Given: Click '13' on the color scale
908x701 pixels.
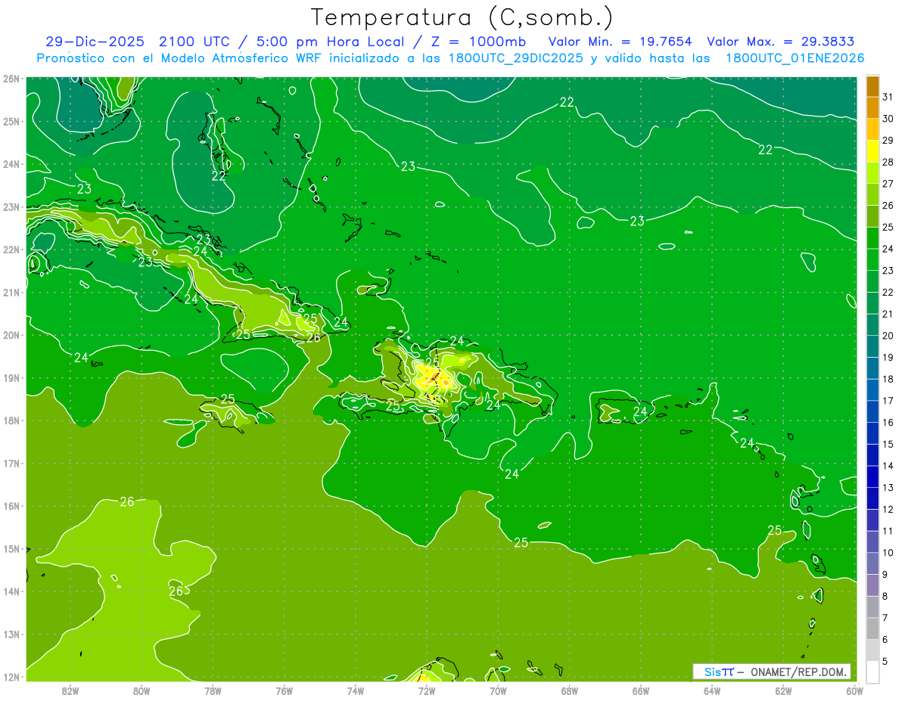Looking at the screenshot, I should coord(888,487).
